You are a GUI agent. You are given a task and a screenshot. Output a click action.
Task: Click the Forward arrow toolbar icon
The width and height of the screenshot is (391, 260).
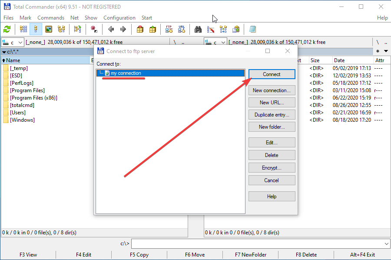click(x=123, y=29)
